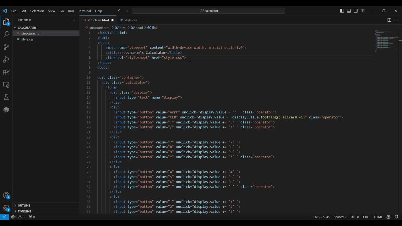The height and width of the screenshot is (226, 402).
Task: Open the Testing flask icon
Action: 6,97
